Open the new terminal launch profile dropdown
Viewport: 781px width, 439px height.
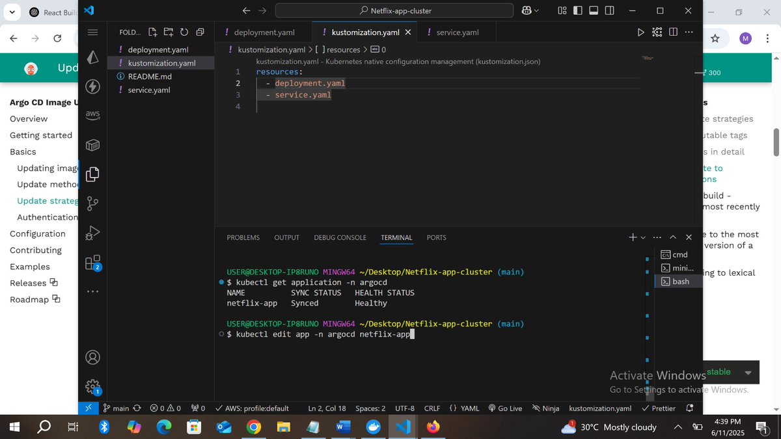coord(643,238)
